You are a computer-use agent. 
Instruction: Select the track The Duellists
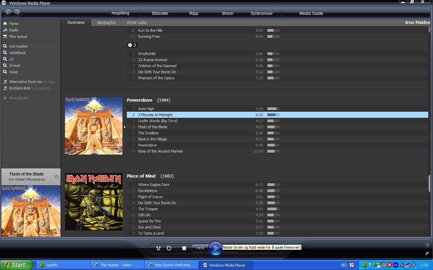277,133
